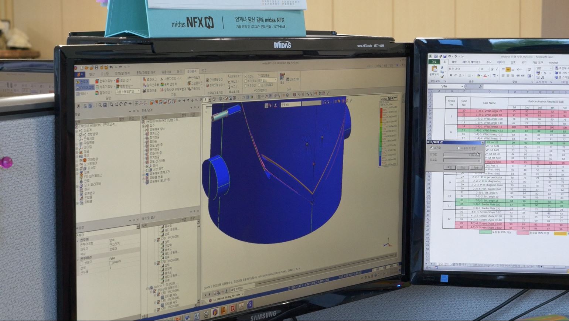Open the 유동해석 ribbon tab
Screen dimensions: 569x321
pos(166,72)
